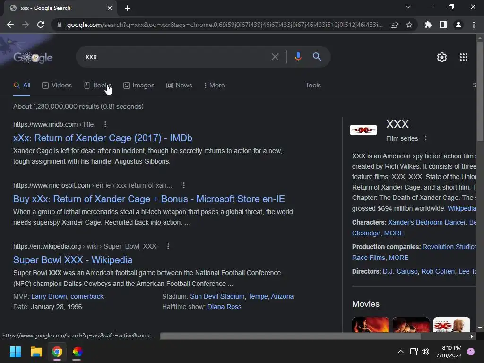484x363 pixels.
Task: Switch to the Books tab
Action: pyautogui.click(x=97, y=86)
